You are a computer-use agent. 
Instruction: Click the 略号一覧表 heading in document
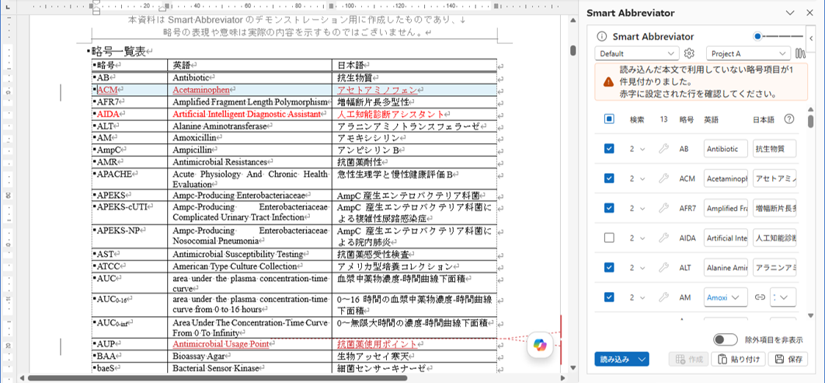coord(118,51)
